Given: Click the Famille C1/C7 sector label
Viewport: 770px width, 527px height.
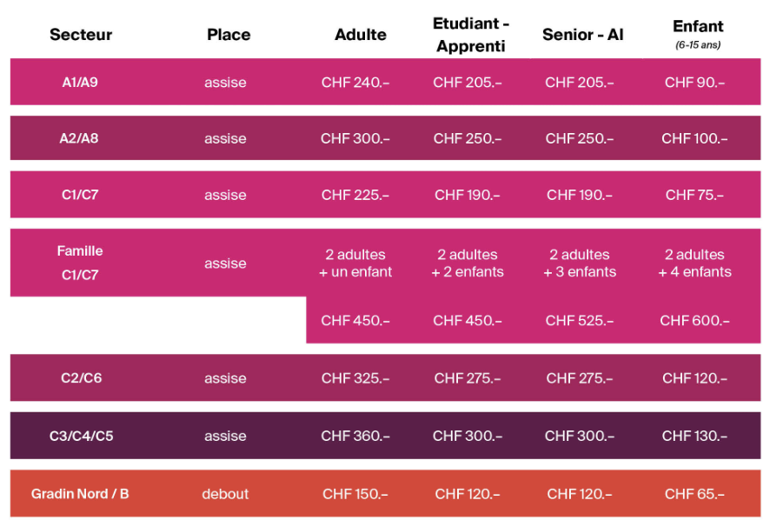Looking at the screenshot, I should [x=80, y=263].
